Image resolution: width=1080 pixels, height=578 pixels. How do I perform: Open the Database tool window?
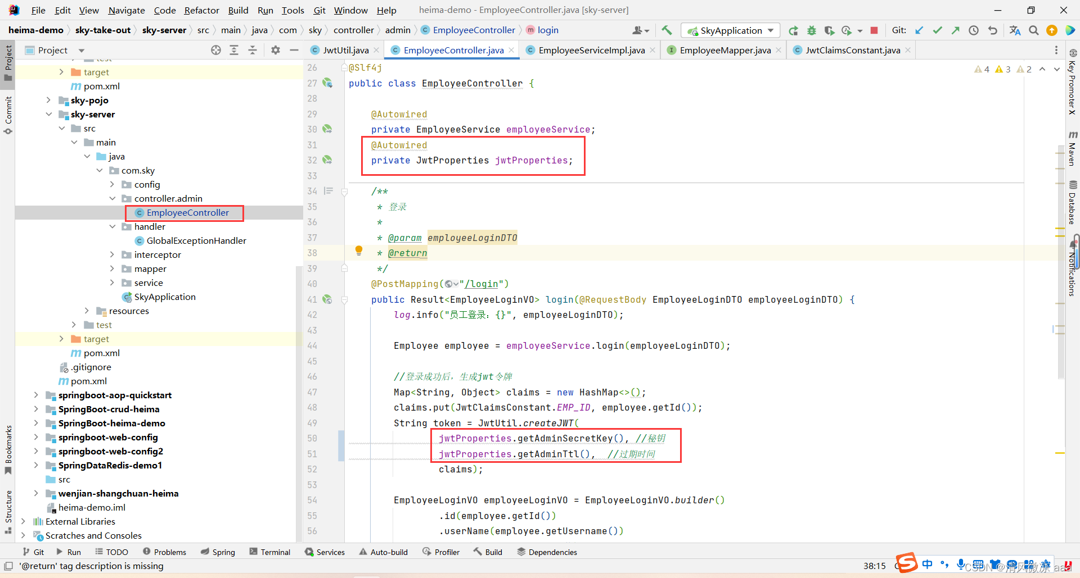pyautogui.click(x=1072, y=202)
